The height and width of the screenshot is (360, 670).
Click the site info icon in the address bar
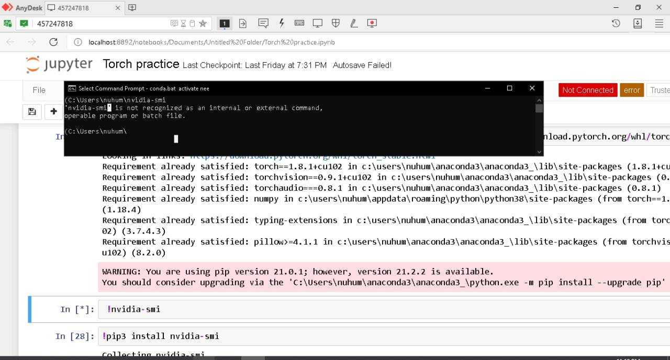coord(78,42)
